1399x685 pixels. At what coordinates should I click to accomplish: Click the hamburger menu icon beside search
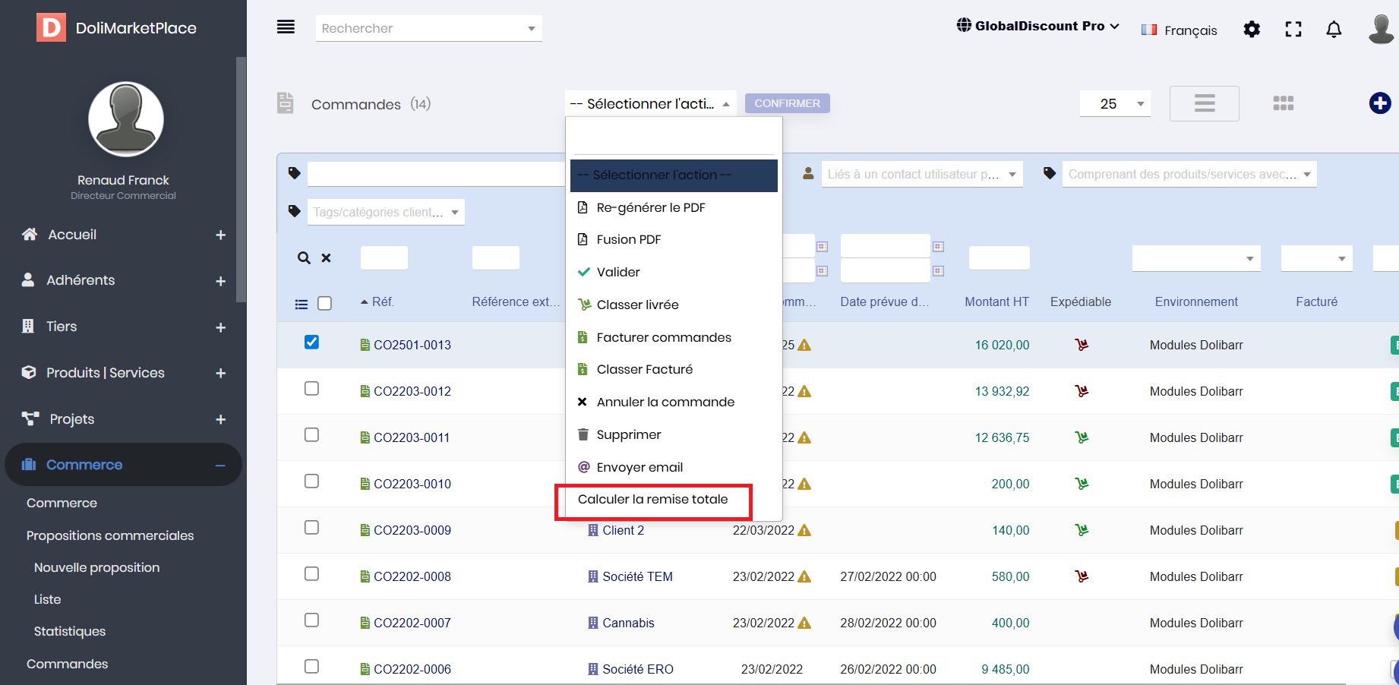tap(286, 27)
